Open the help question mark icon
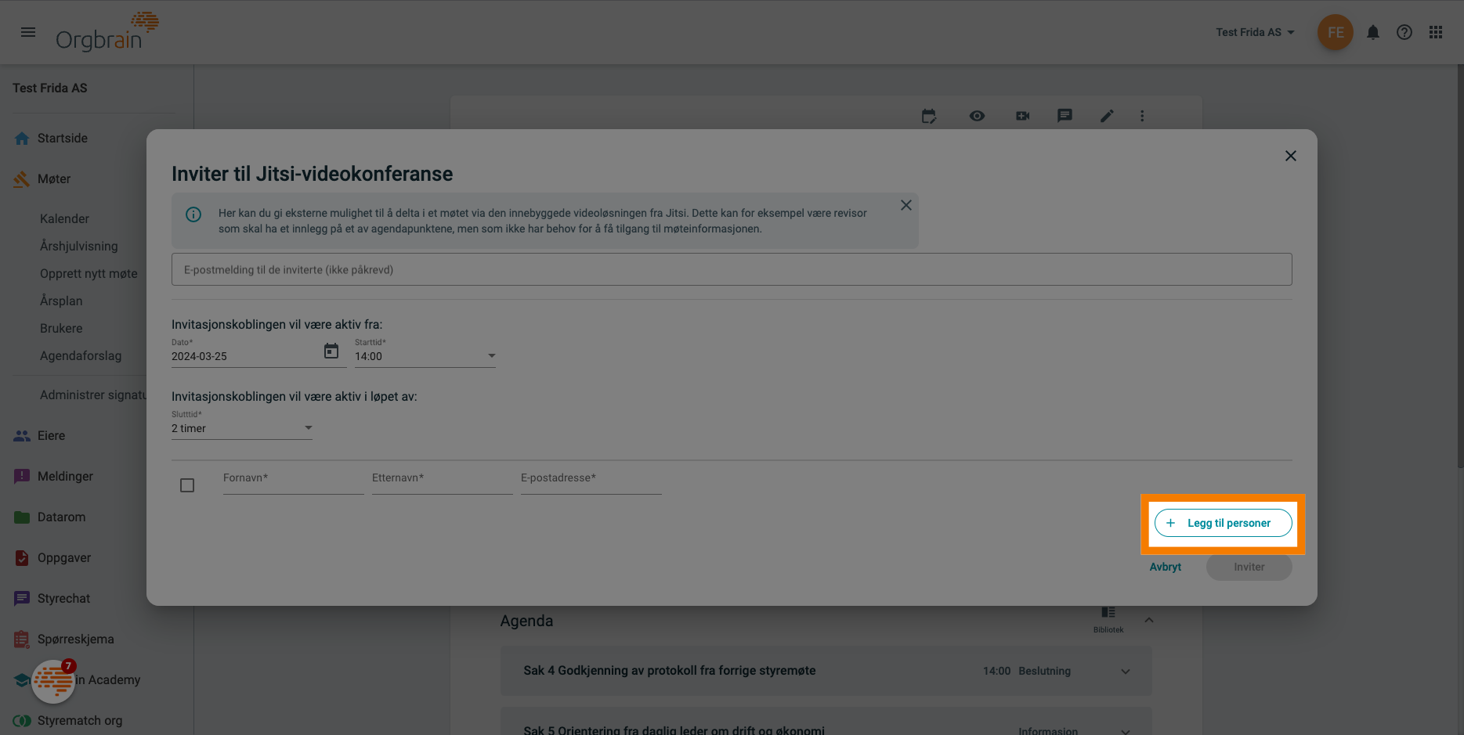 point(1404,32)
